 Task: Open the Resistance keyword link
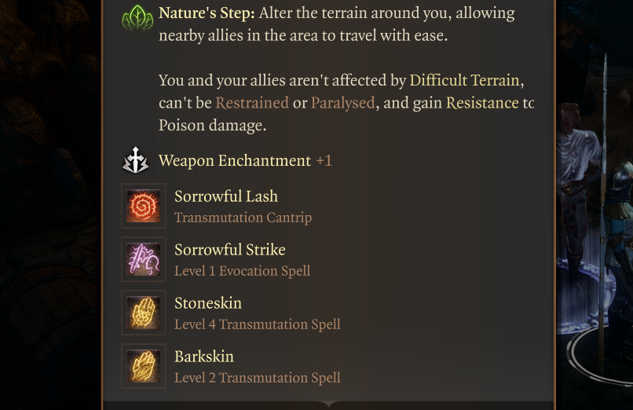coord(481,103)
